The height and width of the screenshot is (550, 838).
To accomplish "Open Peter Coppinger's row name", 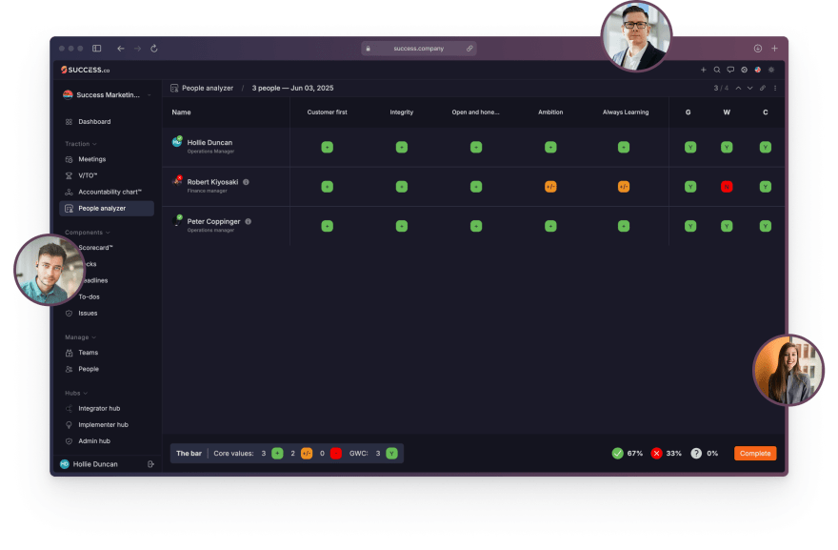I will 213,222.
